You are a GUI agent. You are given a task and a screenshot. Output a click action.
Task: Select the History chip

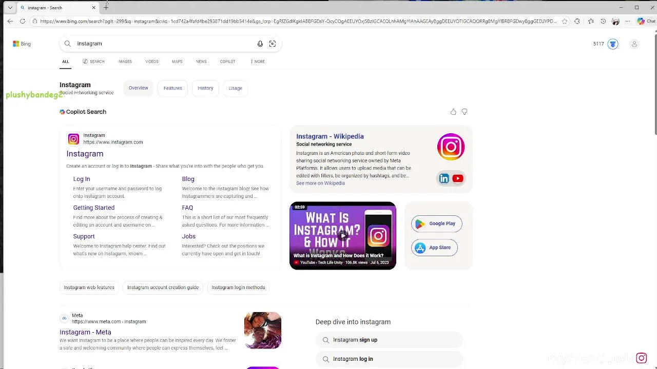click(x=205, y=88)
